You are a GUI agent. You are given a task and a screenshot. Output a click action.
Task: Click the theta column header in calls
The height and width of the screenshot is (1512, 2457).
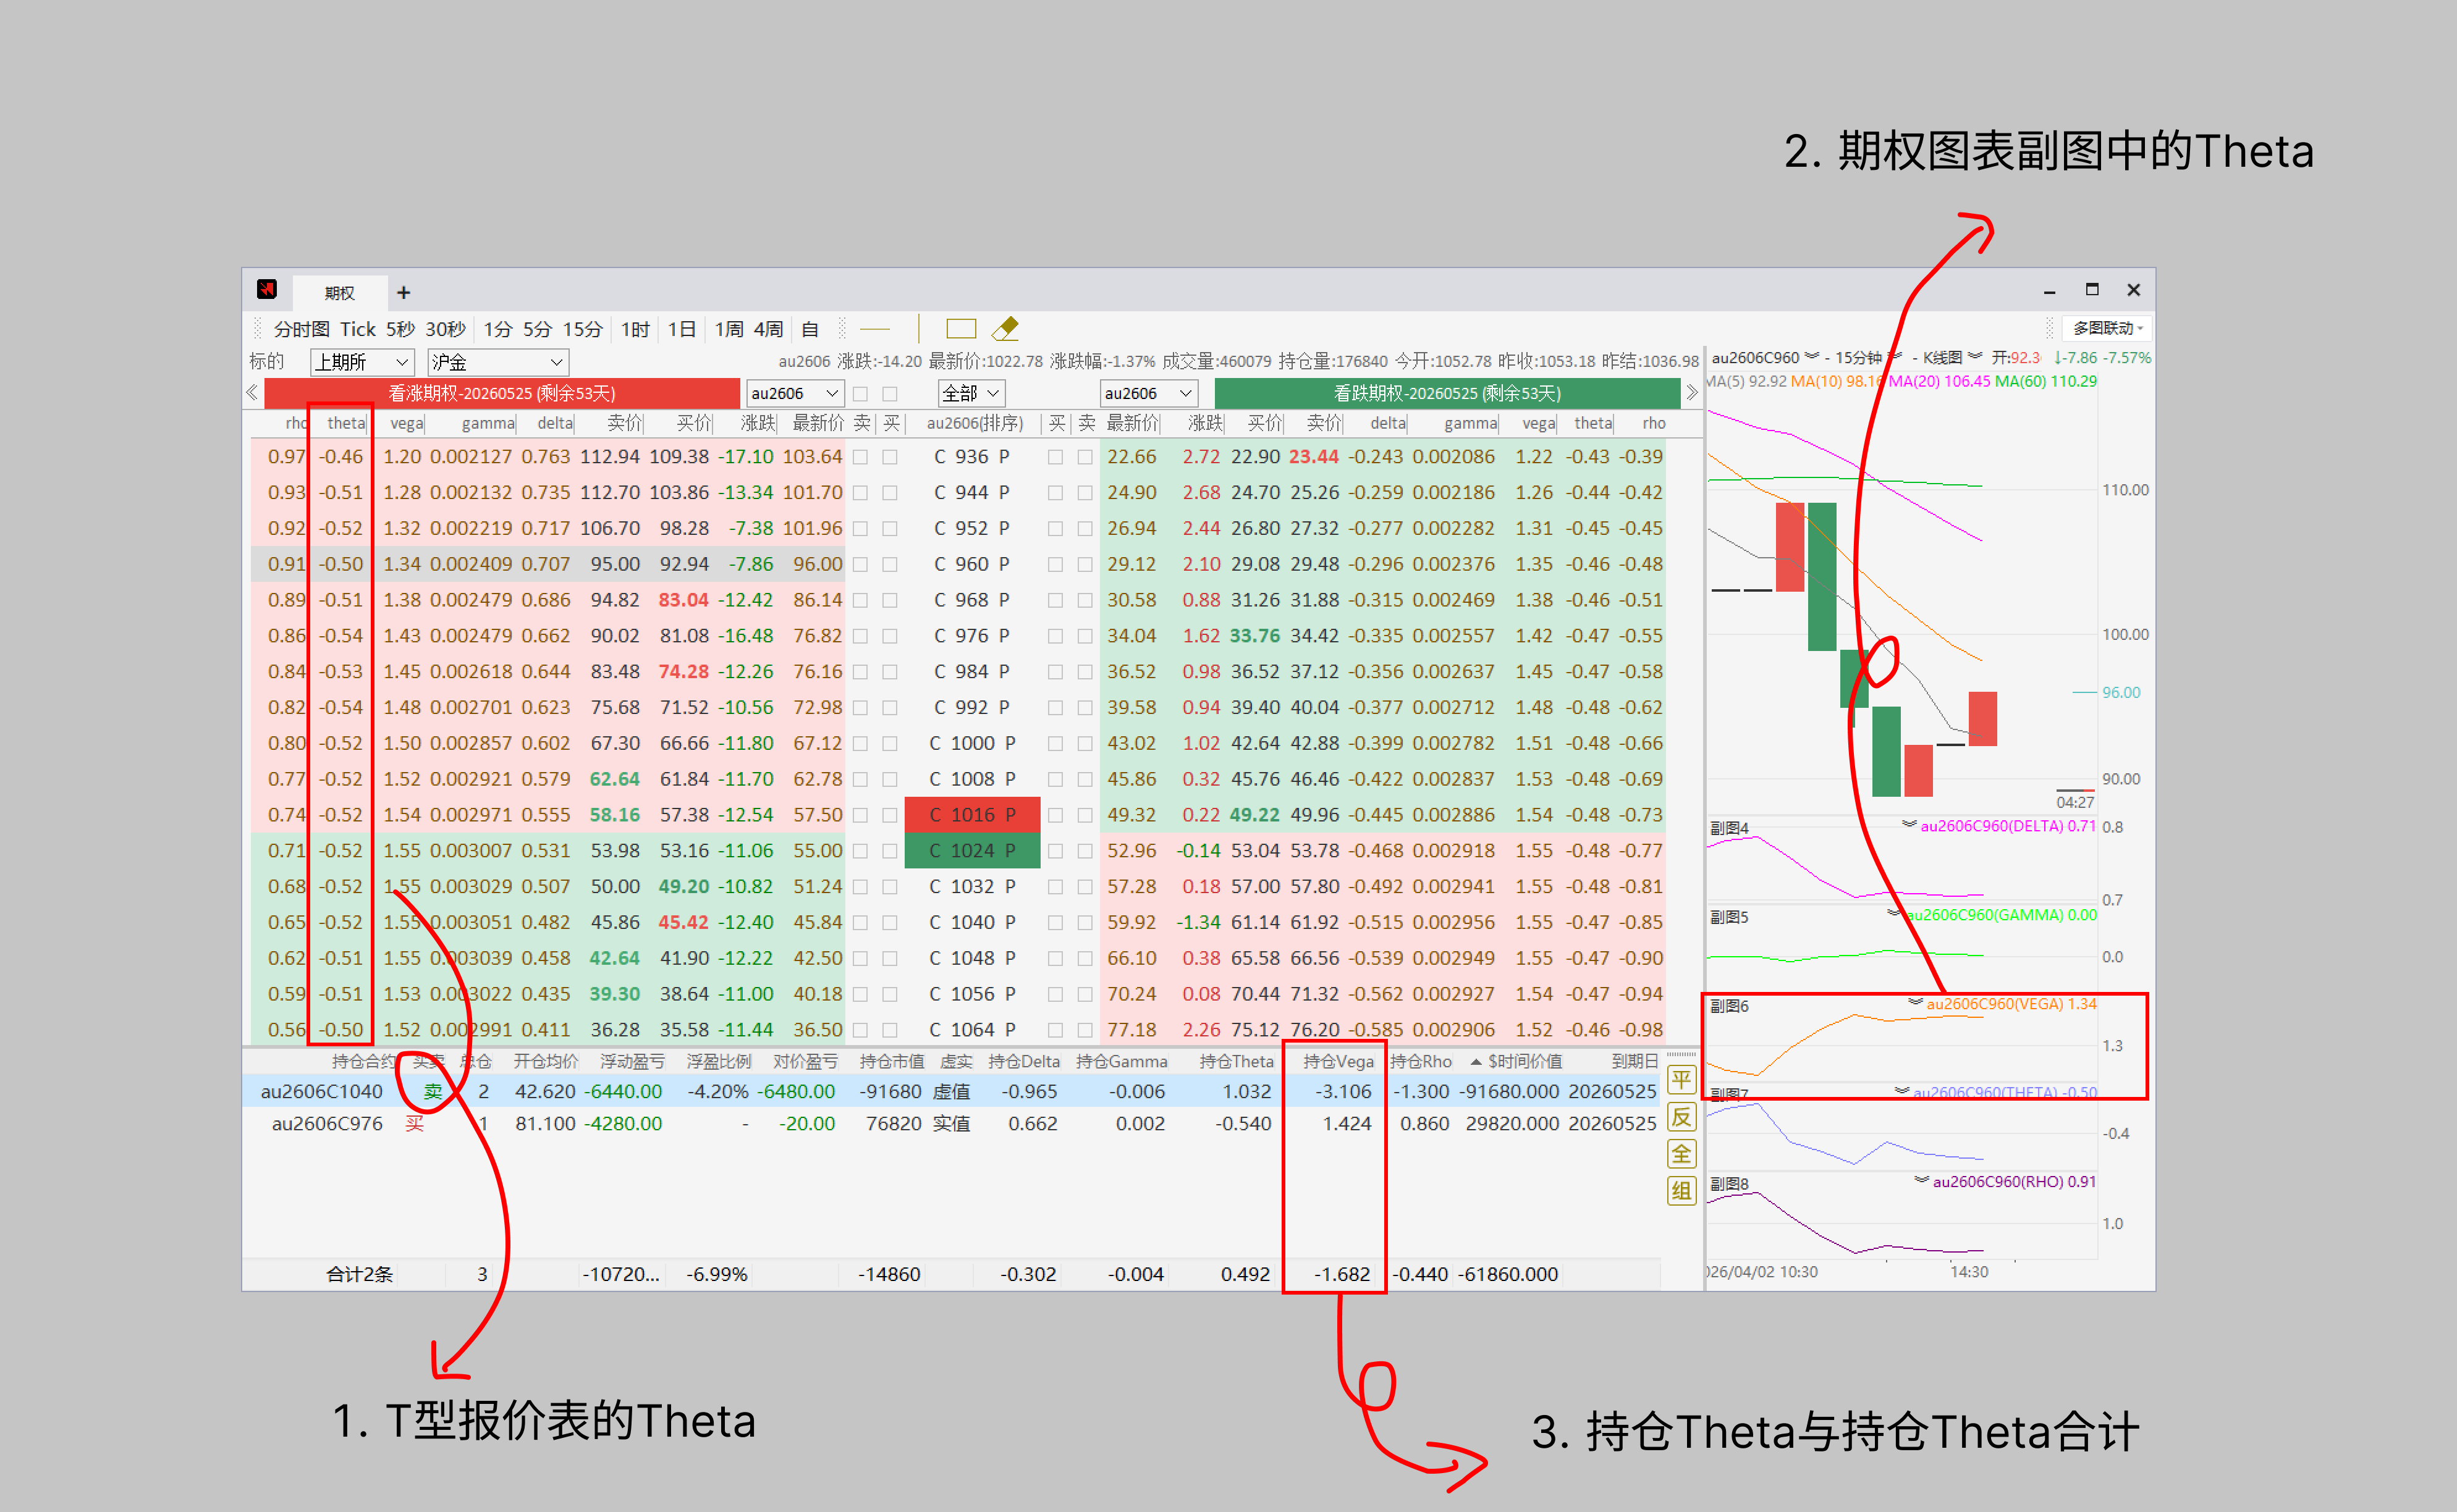(x=345, y=423)
